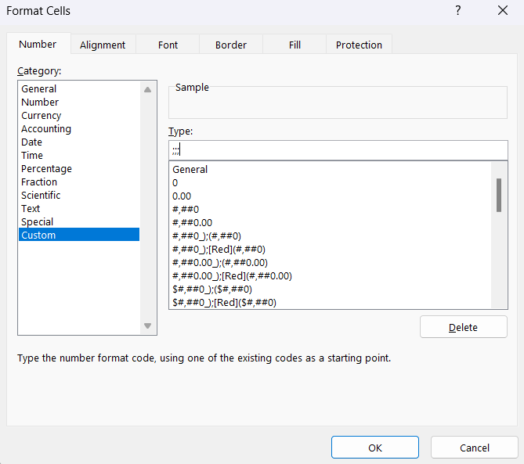Select the General format code
524x464 pixels.
click(190, 170)
